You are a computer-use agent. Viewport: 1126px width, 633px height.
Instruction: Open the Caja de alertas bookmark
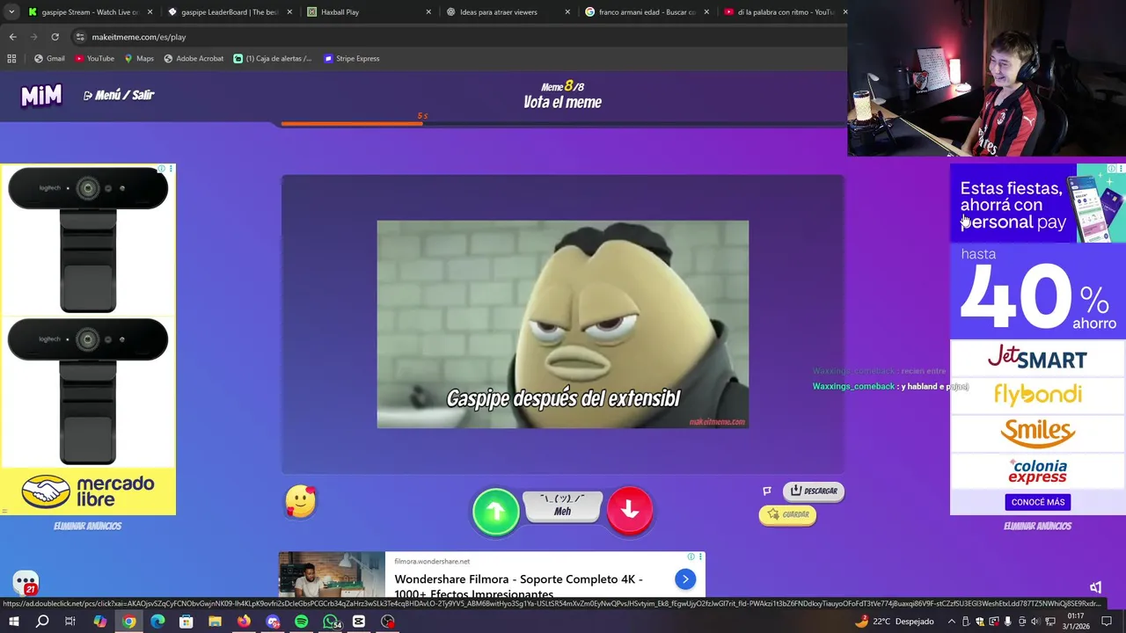(x=273, y=59)
